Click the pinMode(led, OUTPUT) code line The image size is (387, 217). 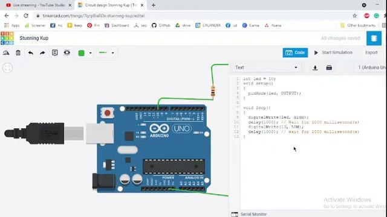pos(275,93)
